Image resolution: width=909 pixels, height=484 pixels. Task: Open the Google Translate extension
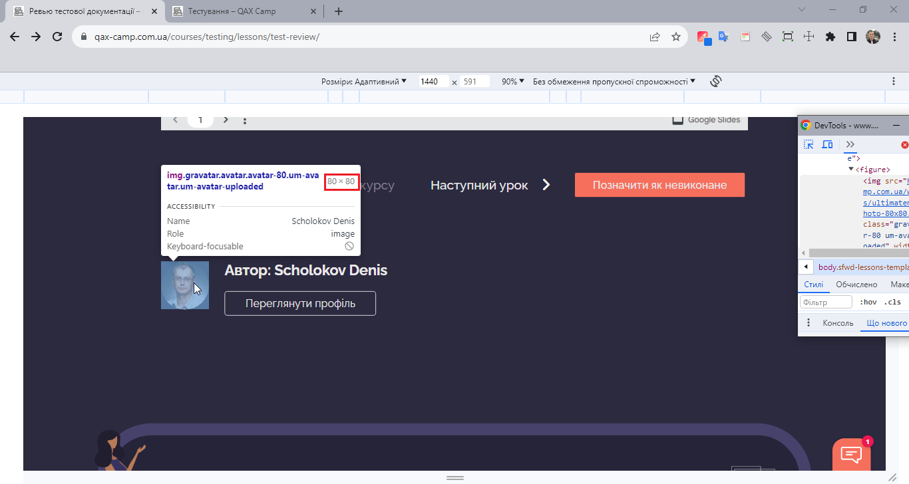coord(723,37)
